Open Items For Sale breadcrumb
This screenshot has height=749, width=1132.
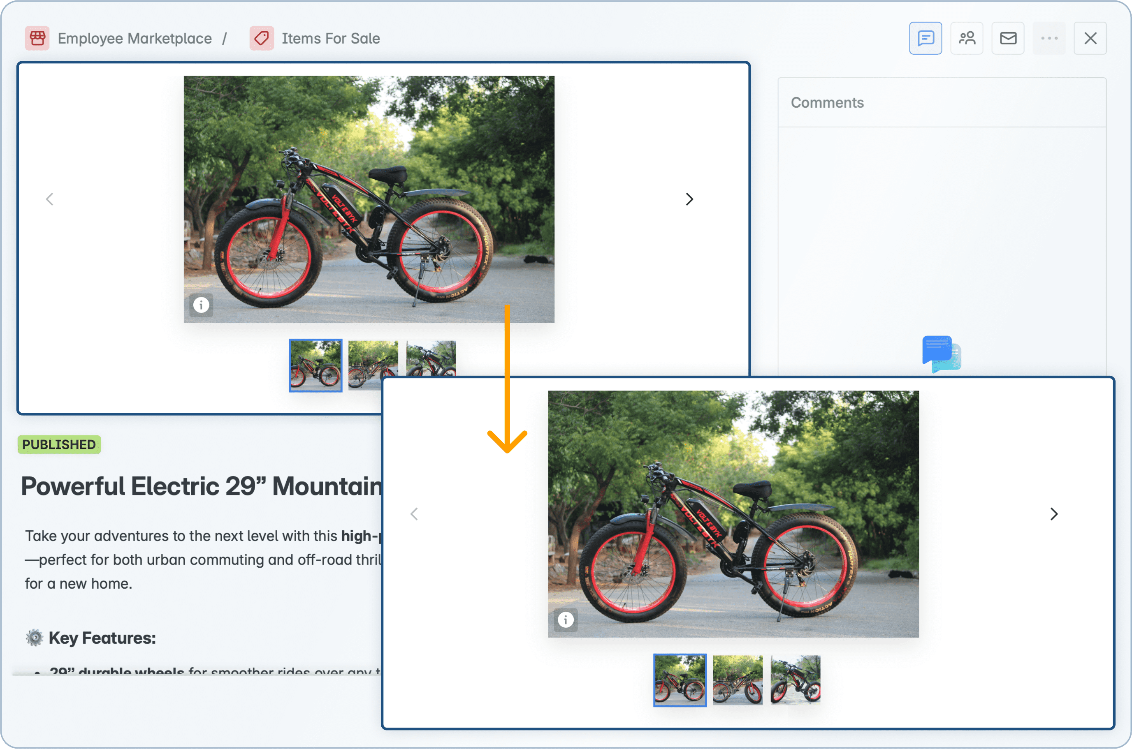point(330,38)
